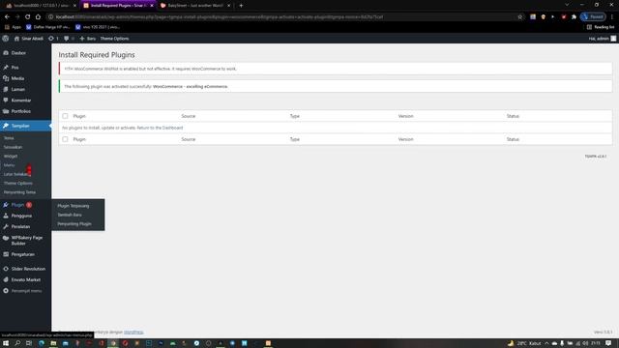Reload the page with refresh icon
This screenshot has height=348, width=619.
point(28,17)
